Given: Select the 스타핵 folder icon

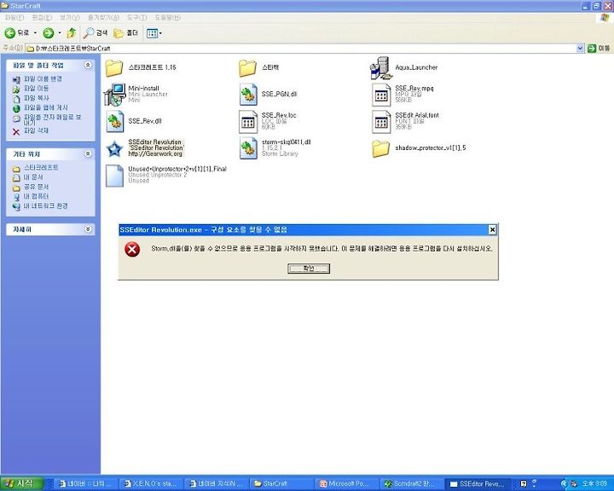Looking at the screenshot, I should click(x=247, y=68).
